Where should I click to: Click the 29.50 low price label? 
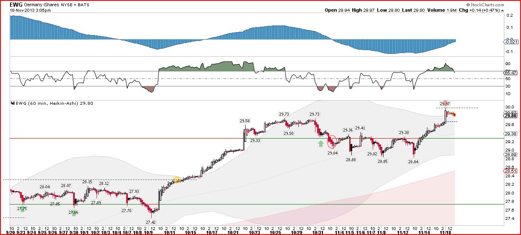click(x=289, y=133)
